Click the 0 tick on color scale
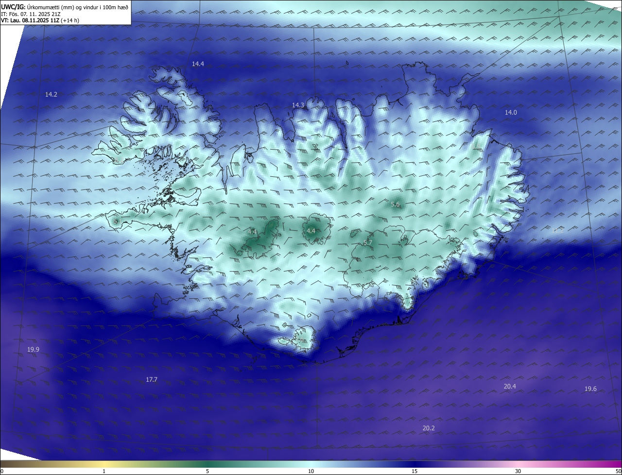This screenshot has height=475, width=622. click(x=2, y=471)
